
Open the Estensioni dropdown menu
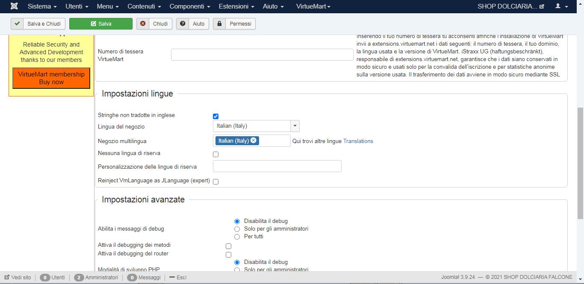coord(236,6)
